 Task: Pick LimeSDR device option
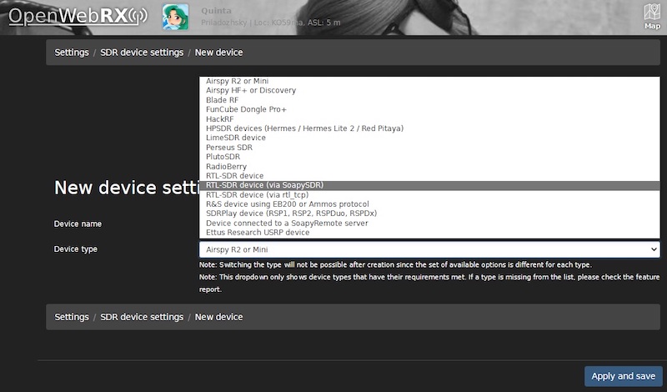pyautogui.click(x=429, y=138)
